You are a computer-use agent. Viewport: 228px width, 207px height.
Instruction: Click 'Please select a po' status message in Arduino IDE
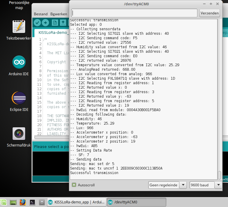click(x=51, y=146)
